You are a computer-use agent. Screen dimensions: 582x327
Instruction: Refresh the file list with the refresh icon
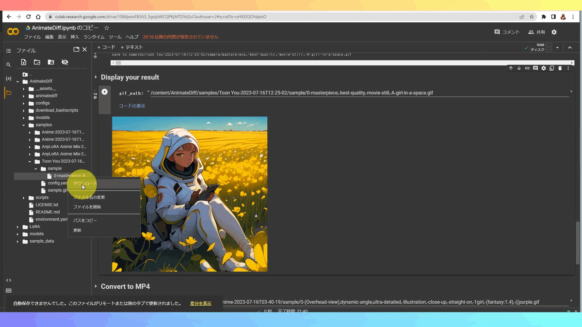[x=37, y=62]
